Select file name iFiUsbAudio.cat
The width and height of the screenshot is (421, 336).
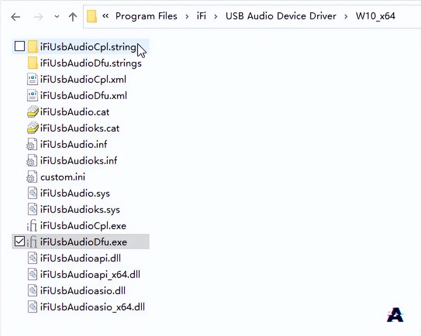pos(75,112)
